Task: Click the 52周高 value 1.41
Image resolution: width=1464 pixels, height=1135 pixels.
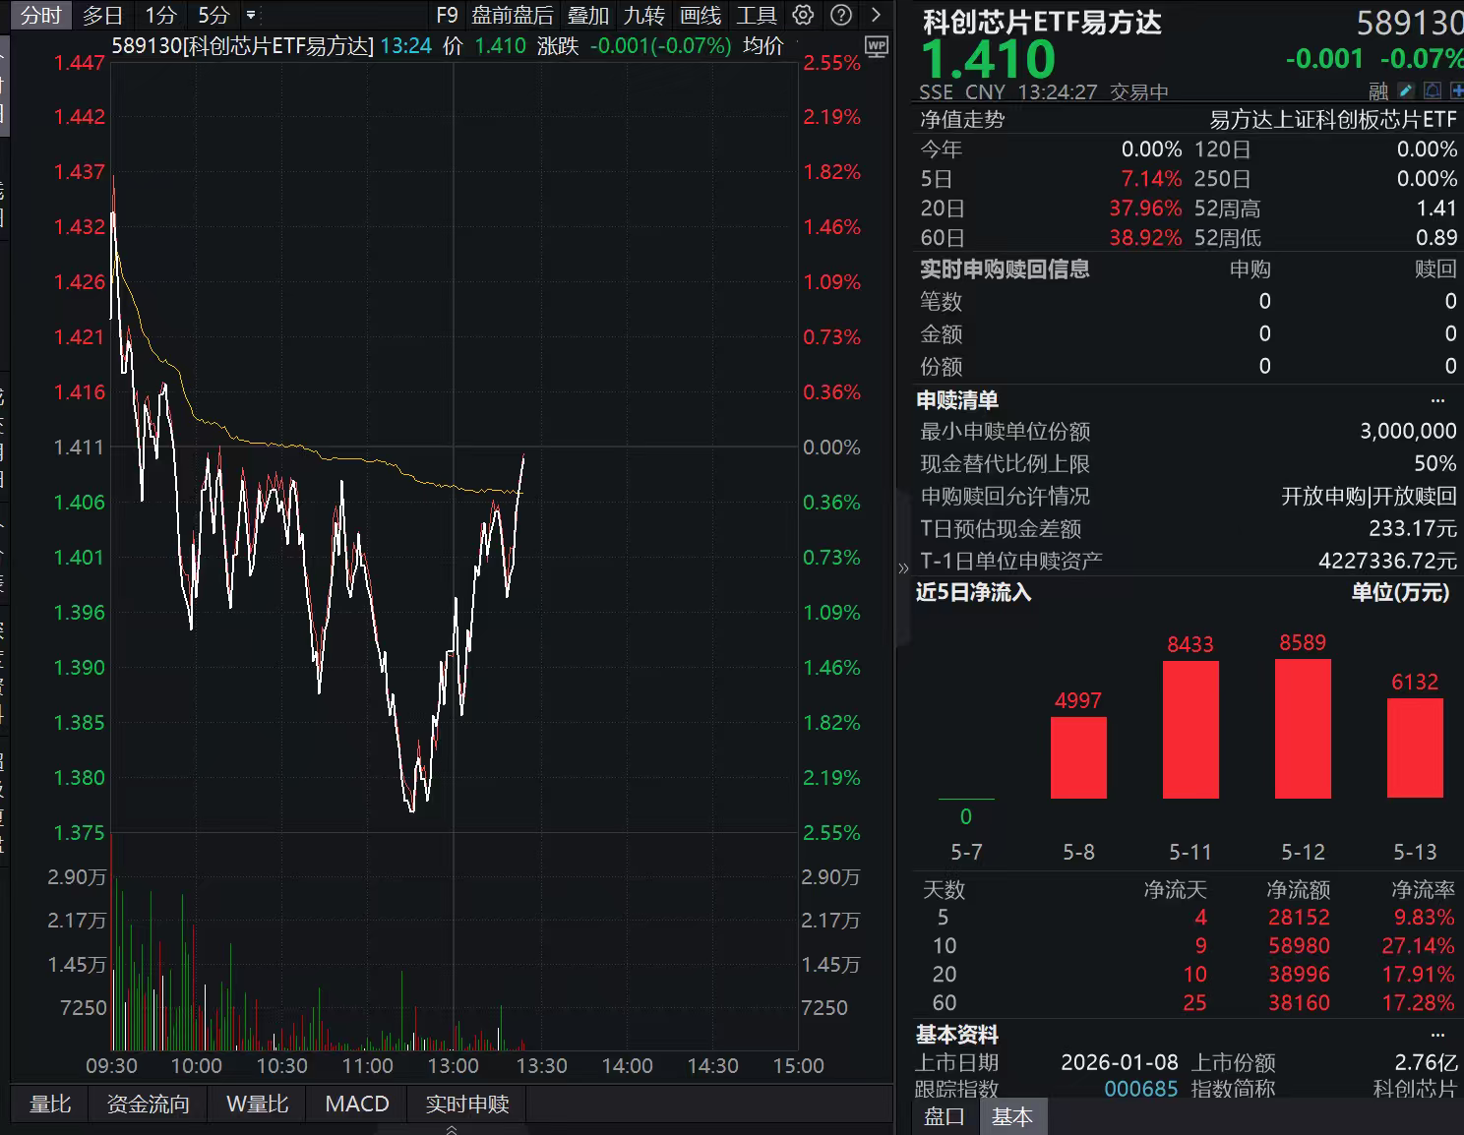Action: click(x=1436, y=209)
